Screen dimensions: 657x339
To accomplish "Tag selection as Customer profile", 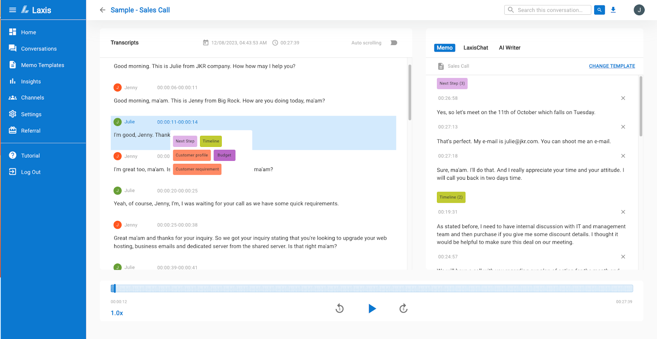I will [x=192, y=155].
